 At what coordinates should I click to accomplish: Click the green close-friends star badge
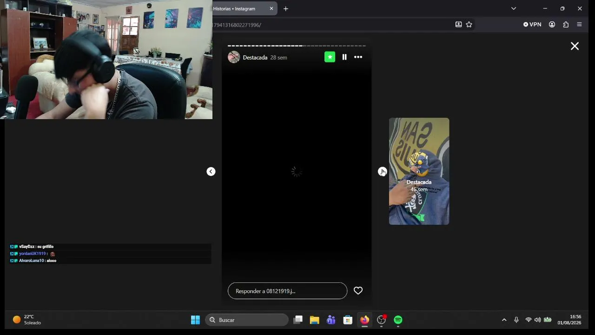click(x=330, y=57)
